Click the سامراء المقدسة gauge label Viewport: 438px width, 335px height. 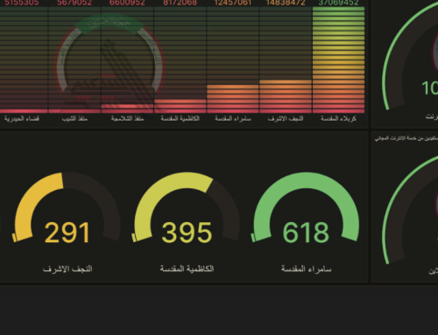(x=306, y=269)
